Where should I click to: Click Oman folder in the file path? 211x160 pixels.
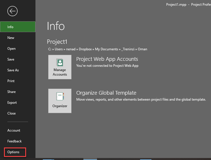coord(142,49)
